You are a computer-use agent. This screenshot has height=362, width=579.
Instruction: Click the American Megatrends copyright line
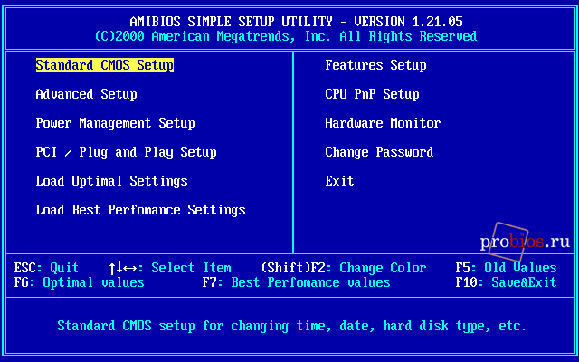pyautogui.click(x=286, y=36)
